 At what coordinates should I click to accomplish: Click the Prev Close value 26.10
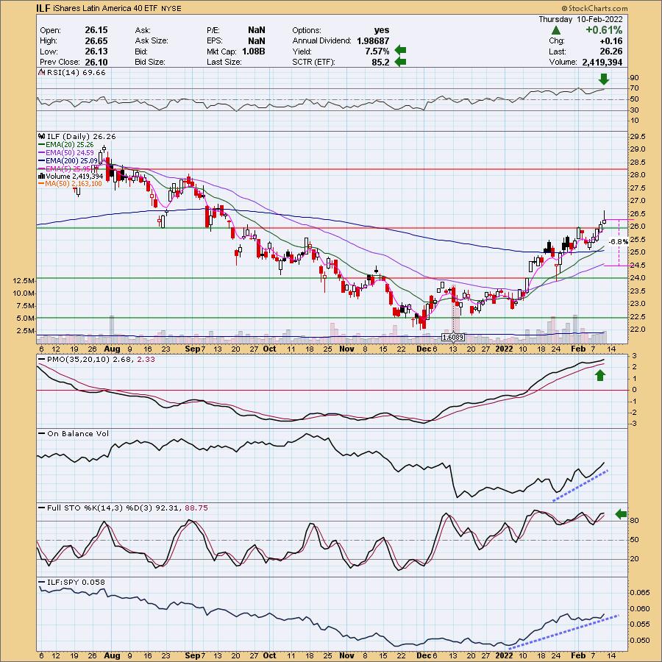[x=96, y=62]
